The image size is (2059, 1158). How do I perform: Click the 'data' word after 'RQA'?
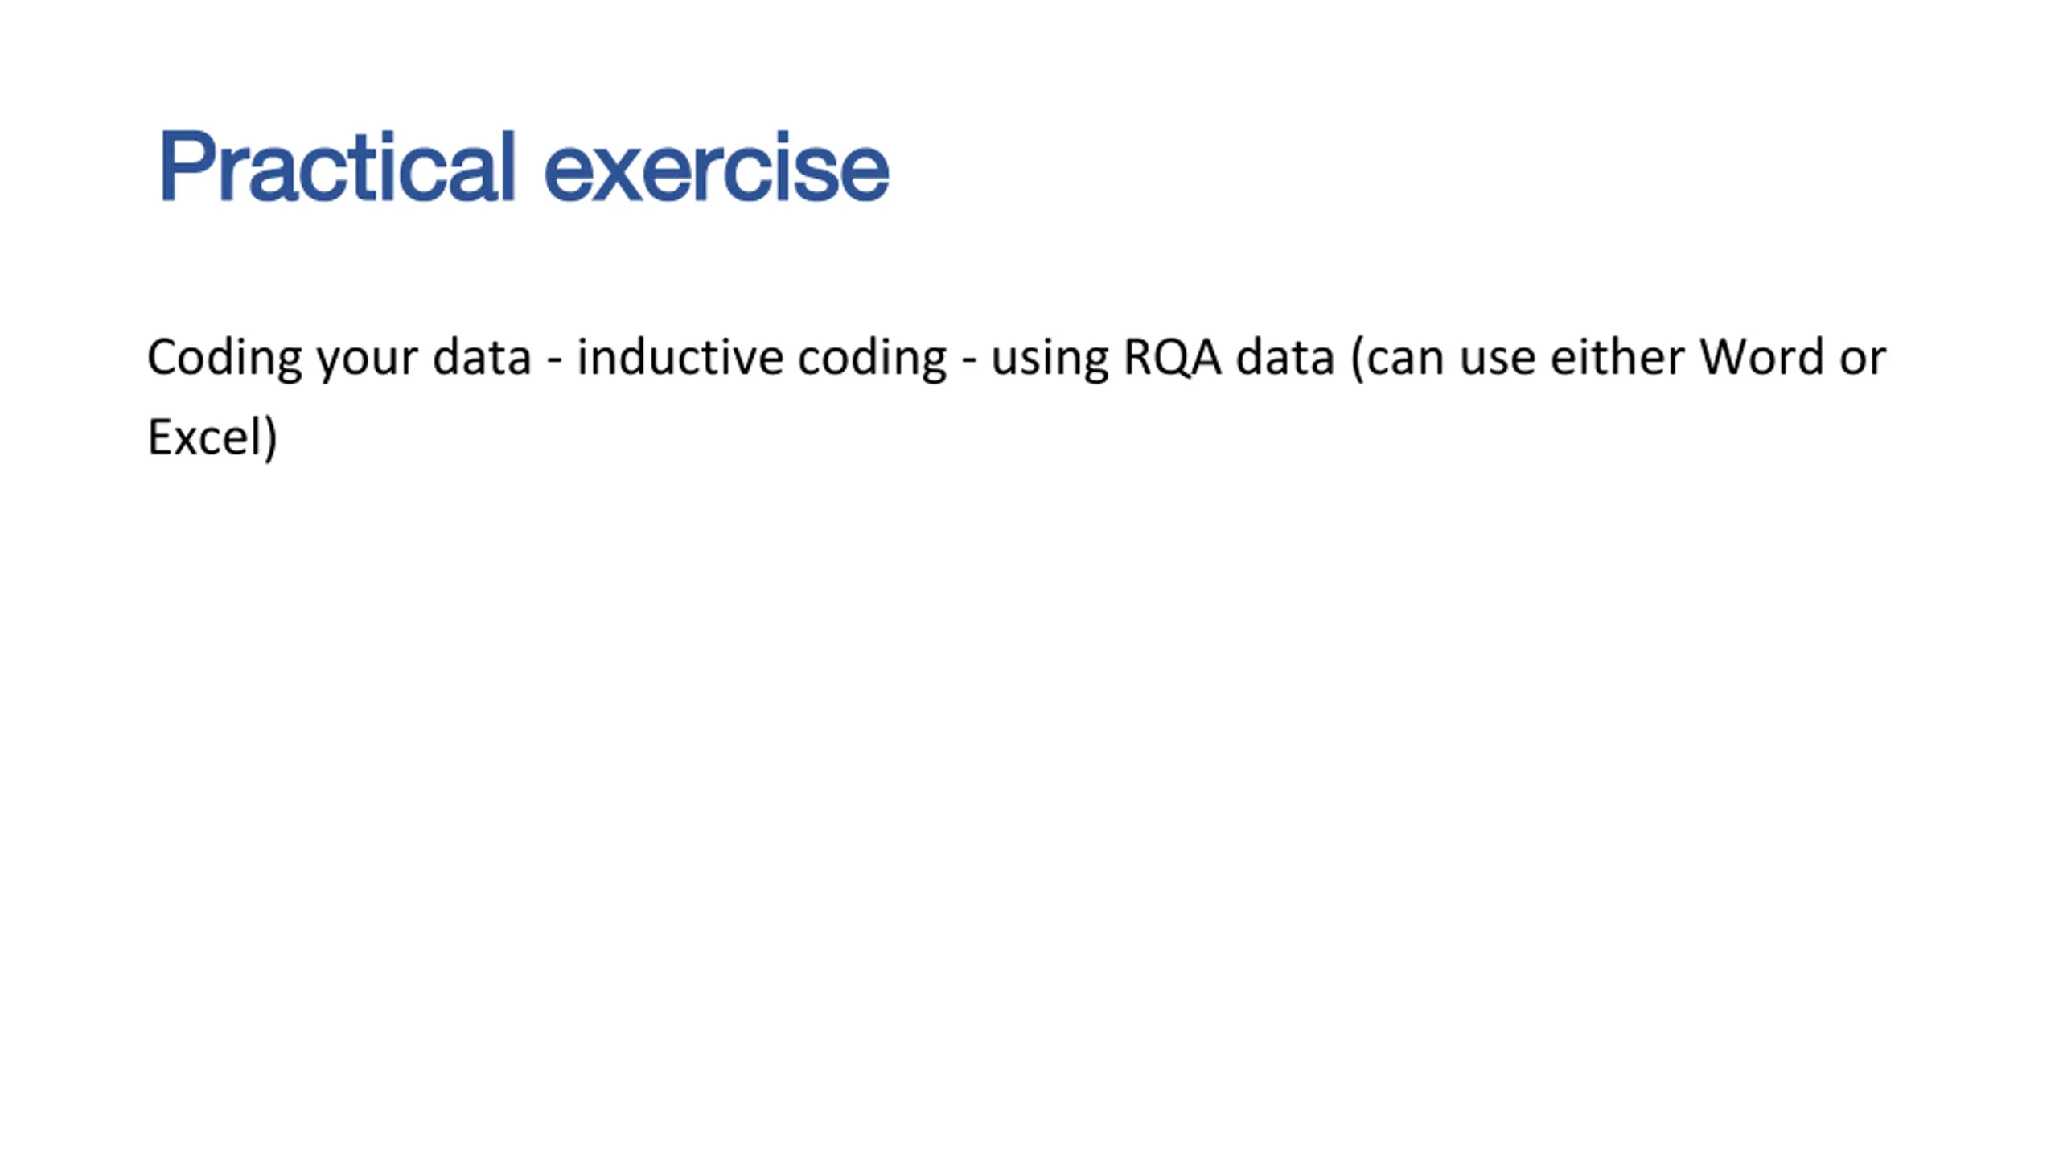[x=1285, y=357]
